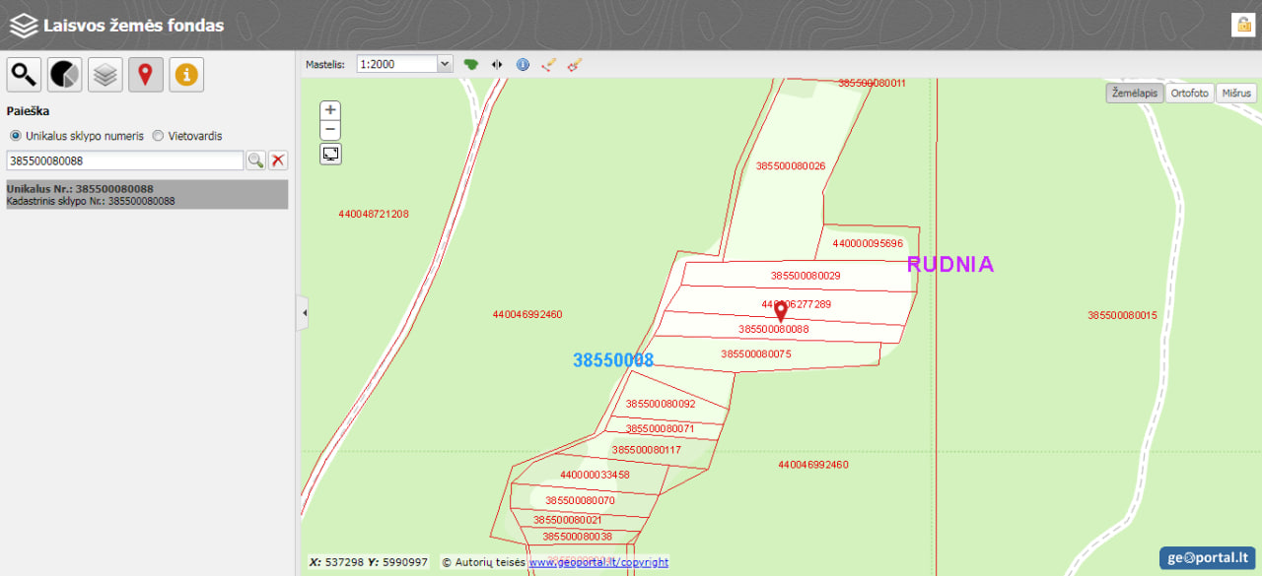Click the parcel number search input field
This screenshot has height=576, width=1262.
[124, 160]
